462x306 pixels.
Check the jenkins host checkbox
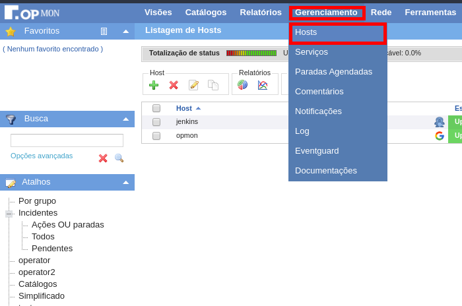pos(156,122)
